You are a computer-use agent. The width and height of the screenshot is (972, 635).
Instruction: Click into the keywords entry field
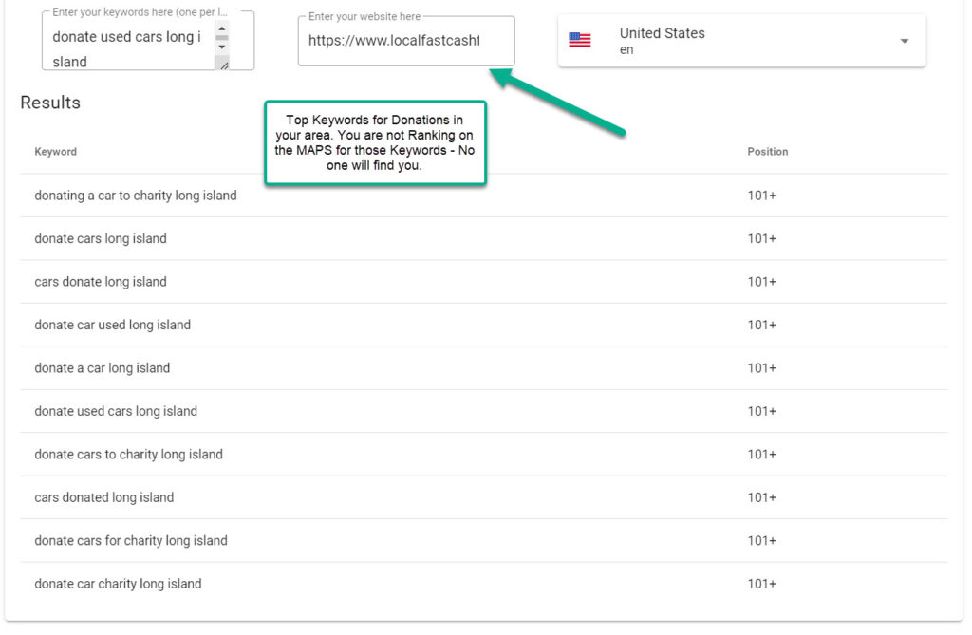(x=127, y=48)
